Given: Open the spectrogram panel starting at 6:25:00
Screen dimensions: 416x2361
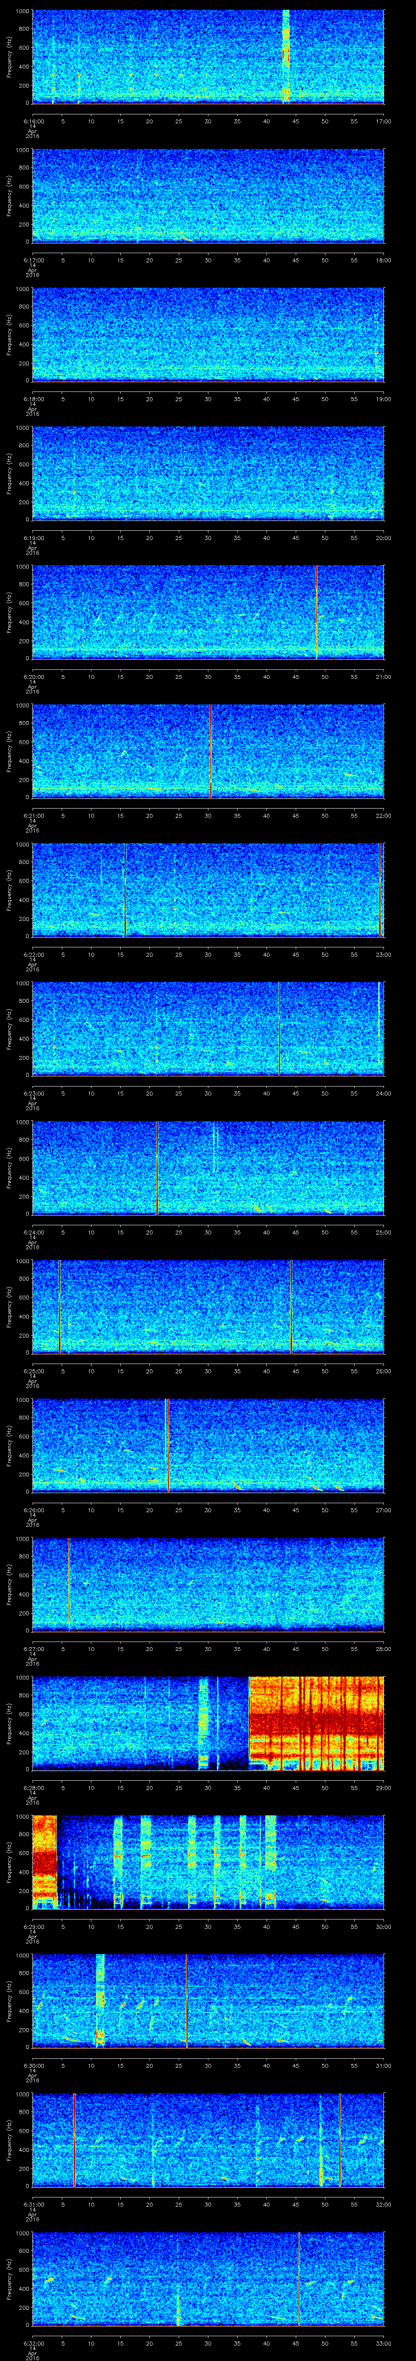Looking at the screenshot, I should coord(208,1306).
